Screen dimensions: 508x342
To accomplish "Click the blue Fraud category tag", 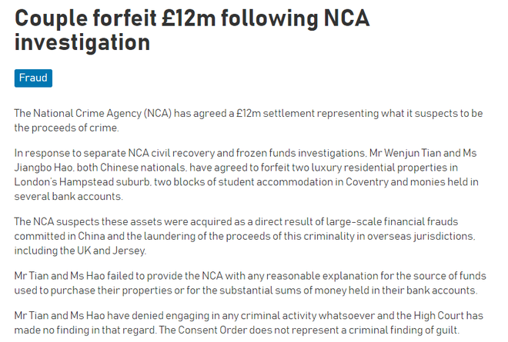I will pyautogui.click(x=33, y=78).
